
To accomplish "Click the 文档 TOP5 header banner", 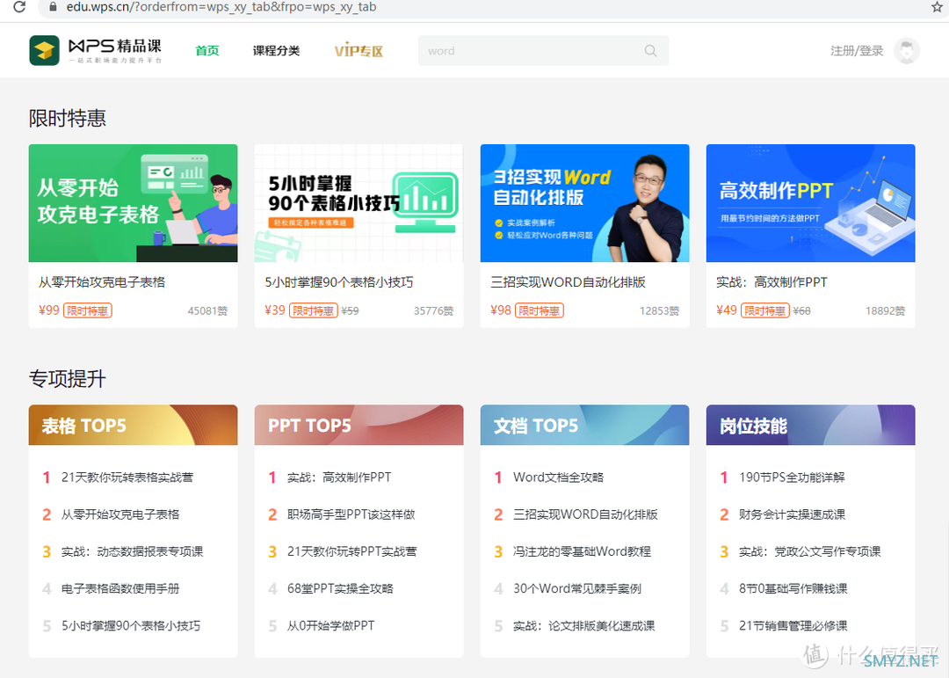I will click(584, 425).
